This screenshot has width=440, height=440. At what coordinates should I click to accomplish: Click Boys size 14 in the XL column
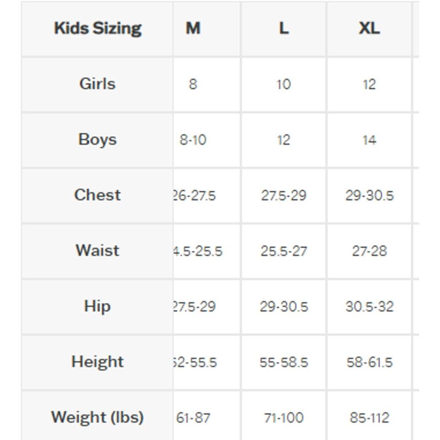(x=369, y=140)
